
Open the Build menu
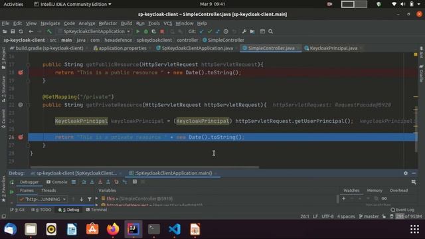pos(126,23)
